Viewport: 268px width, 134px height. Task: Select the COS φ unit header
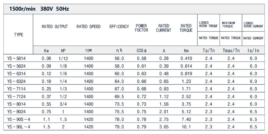point(142,50)
